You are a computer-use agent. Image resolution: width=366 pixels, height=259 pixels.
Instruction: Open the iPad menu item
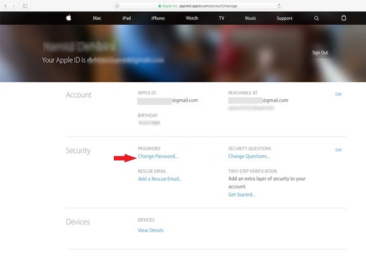(x=126, y=18)
